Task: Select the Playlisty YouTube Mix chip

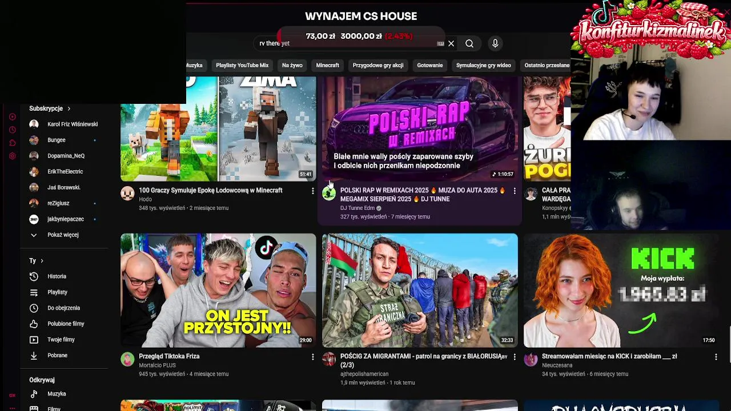Action: [242, 65]
